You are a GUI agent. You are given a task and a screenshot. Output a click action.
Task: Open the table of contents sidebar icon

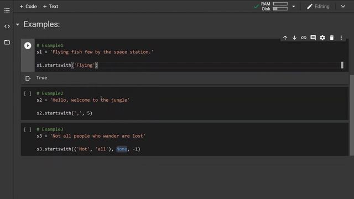tap(7, 11)
